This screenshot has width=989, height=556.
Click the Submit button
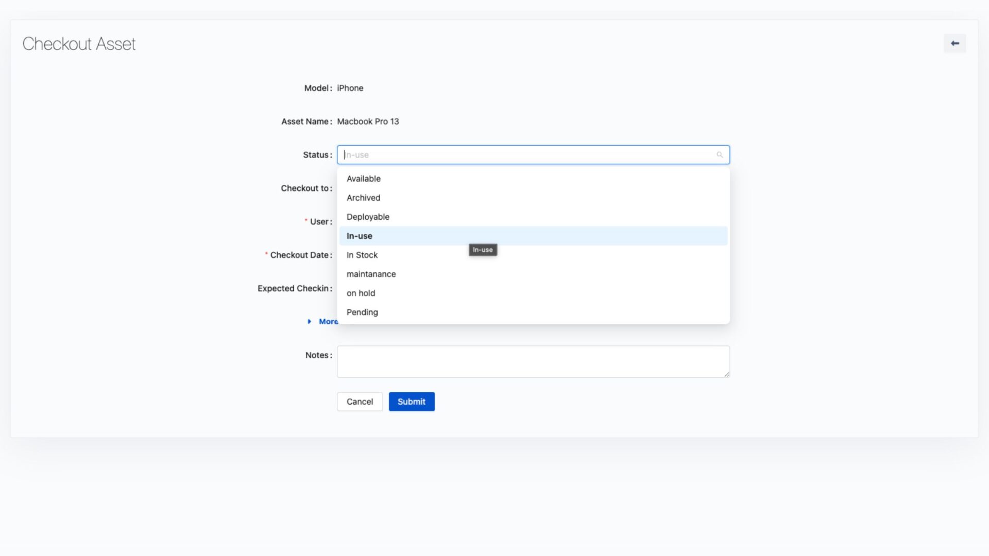[412, 401]
